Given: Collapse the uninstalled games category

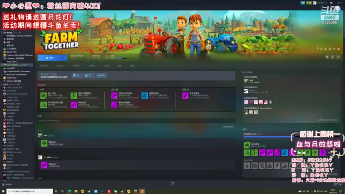Looking at the screenshot, I should pos(2,84).
